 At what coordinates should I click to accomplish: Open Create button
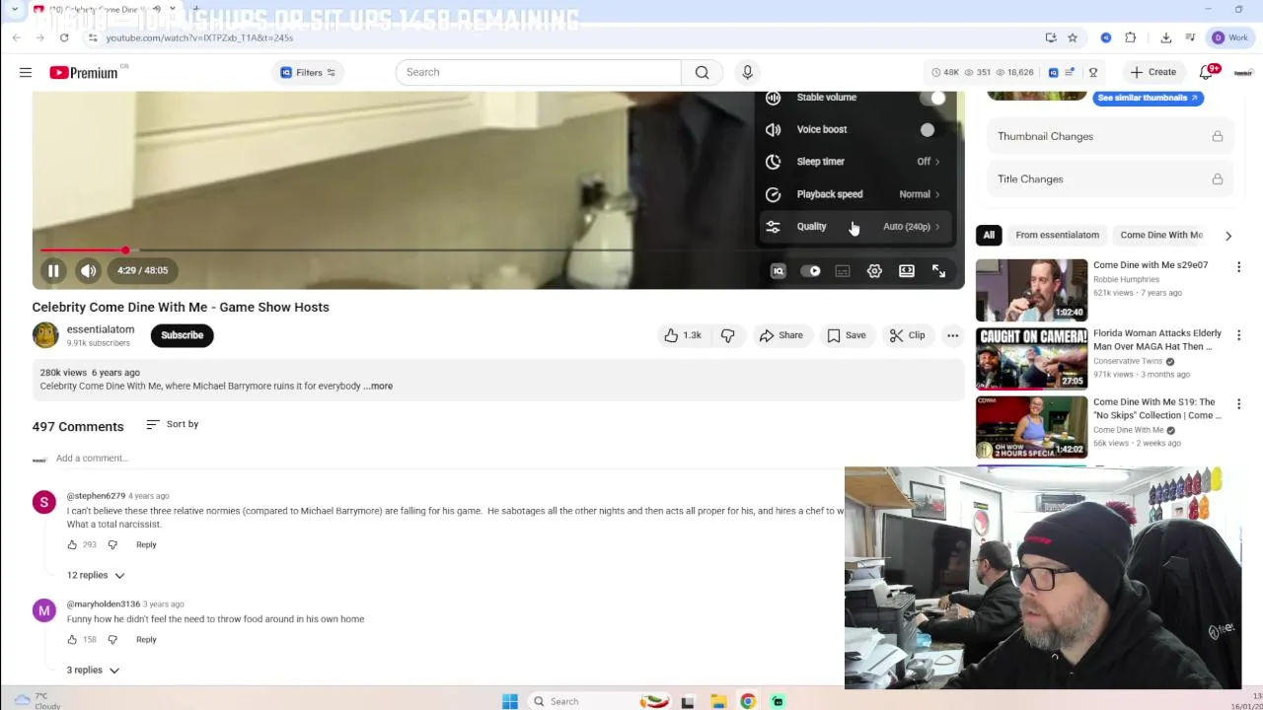(1153, 72)
